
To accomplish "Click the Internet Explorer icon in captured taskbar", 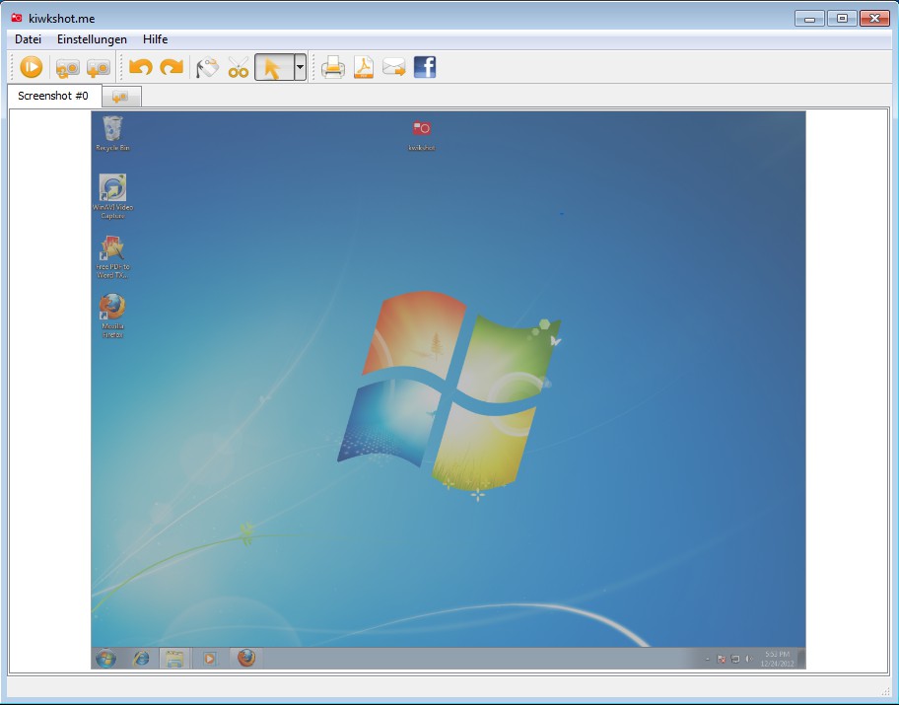I will click(140, 659).
